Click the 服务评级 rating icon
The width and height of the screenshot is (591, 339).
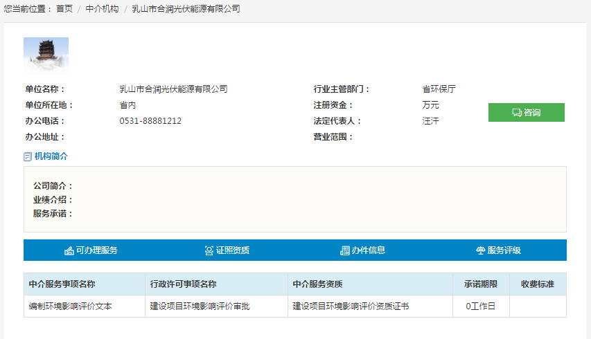pos(480,250)
